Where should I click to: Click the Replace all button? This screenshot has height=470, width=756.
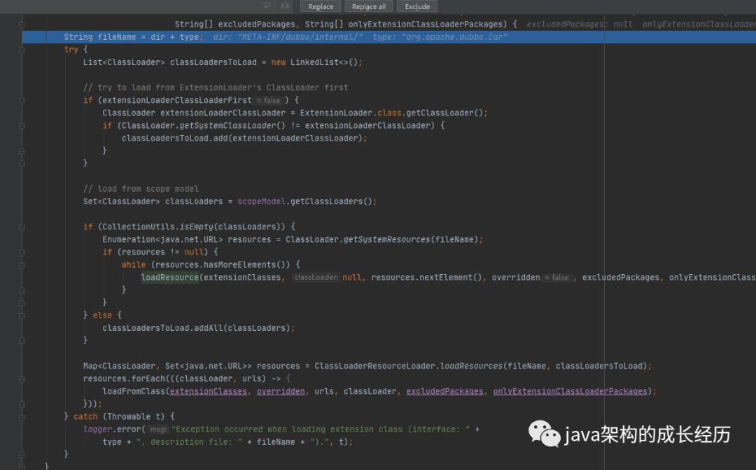coord(369,6)
